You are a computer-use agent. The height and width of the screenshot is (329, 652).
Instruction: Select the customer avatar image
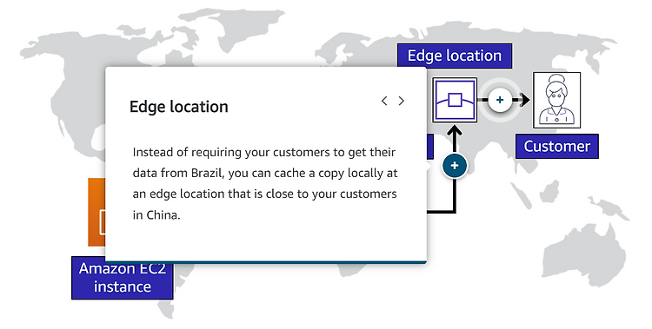point(556,100)
